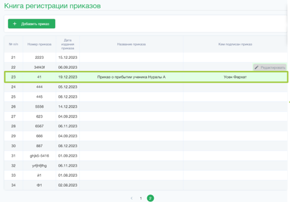Select order number 6567 cell
Image resolution: width=290 pixels, height=202 pixels.
[x=39, y=126]
